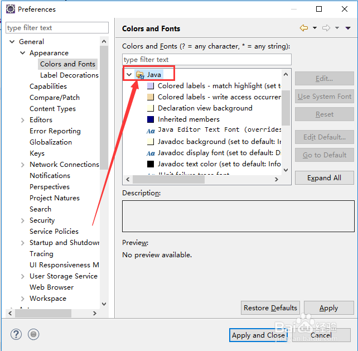Expand the Security tree node
The height and width of the screenshot is (351, 358).
point(23,220)
